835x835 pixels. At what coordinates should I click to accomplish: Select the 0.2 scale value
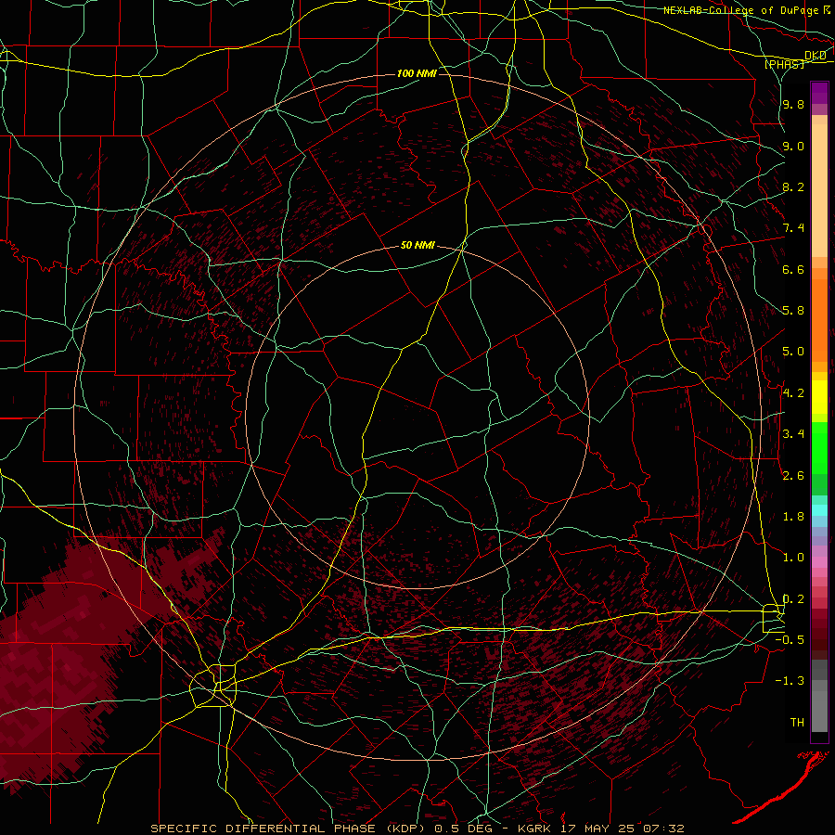(x=793, y=599)
